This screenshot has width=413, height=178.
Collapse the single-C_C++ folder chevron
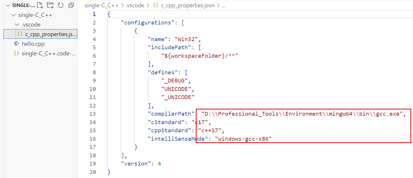[13, 15]
